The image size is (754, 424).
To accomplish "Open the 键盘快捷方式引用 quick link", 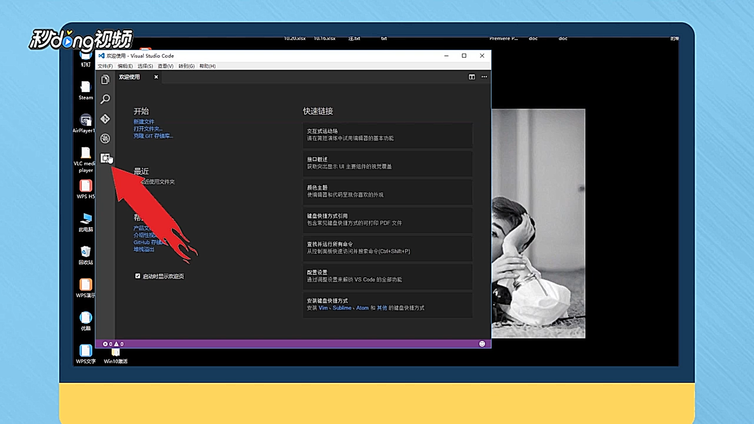I will tap(388, 220).
